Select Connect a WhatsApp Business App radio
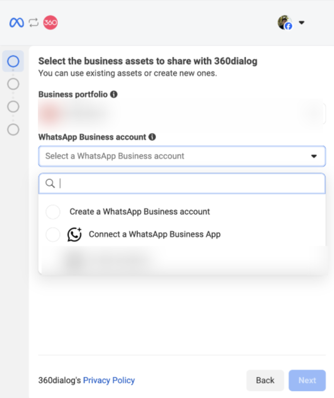This screenshot has width=334, height=398. coord(53,234)
